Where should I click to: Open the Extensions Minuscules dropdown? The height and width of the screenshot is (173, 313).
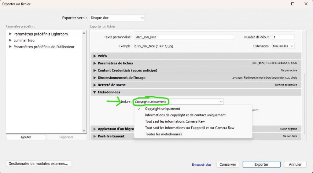283,46
